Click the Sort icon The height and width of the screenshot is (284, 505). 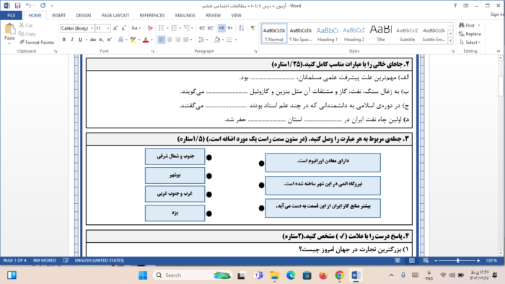(242, 28)
